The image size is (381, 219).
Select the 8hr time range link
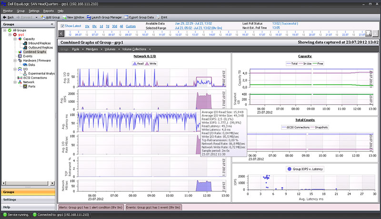pyautogui.click(x=94, y=26)
